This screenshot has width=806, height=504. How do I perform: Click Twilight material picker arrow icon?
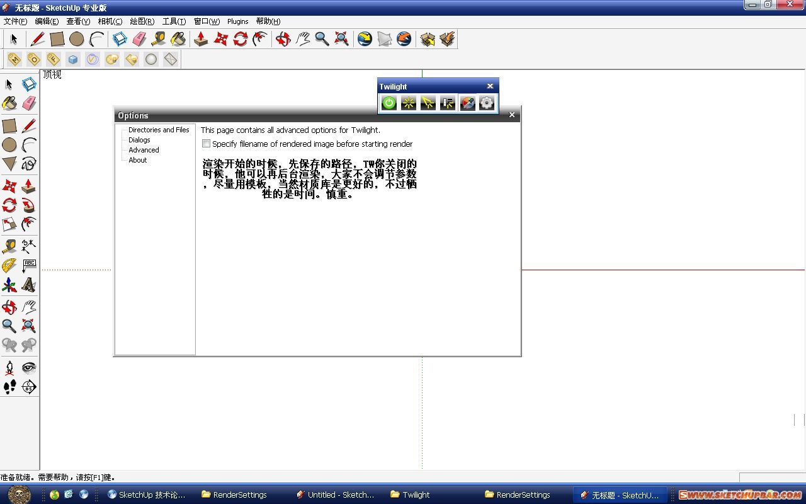point(428,103)
